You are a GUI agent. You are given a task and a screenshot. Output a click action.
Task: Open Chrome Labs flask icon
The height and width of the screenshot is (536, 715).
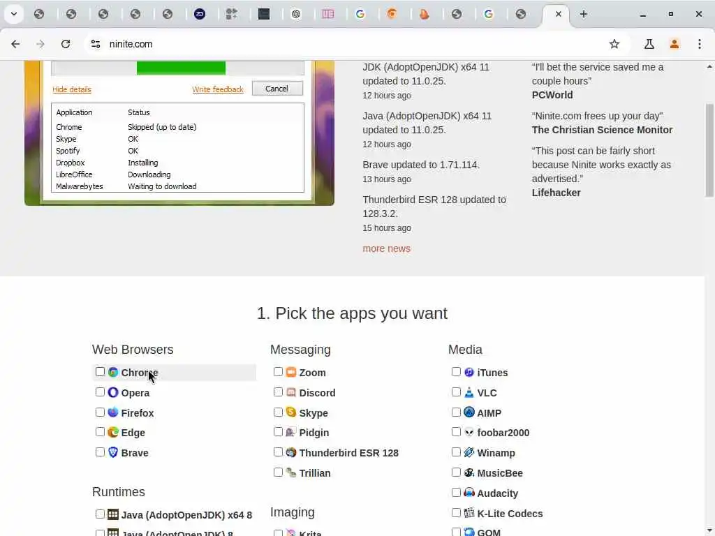(x=649, y=44)
